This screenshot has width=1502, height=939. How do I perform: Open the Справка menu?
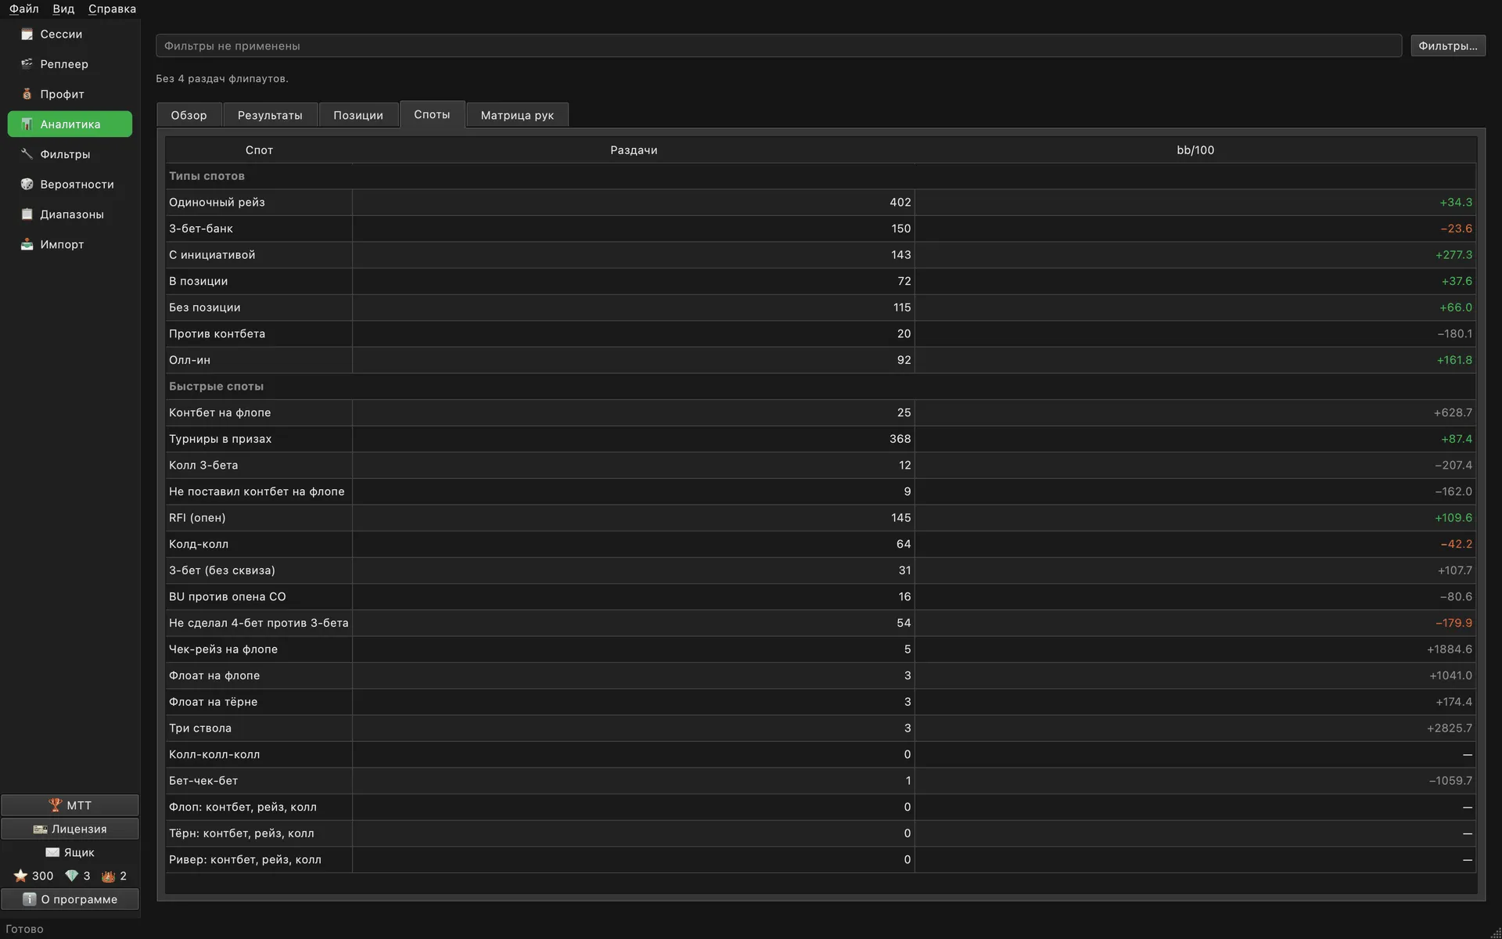112,9
